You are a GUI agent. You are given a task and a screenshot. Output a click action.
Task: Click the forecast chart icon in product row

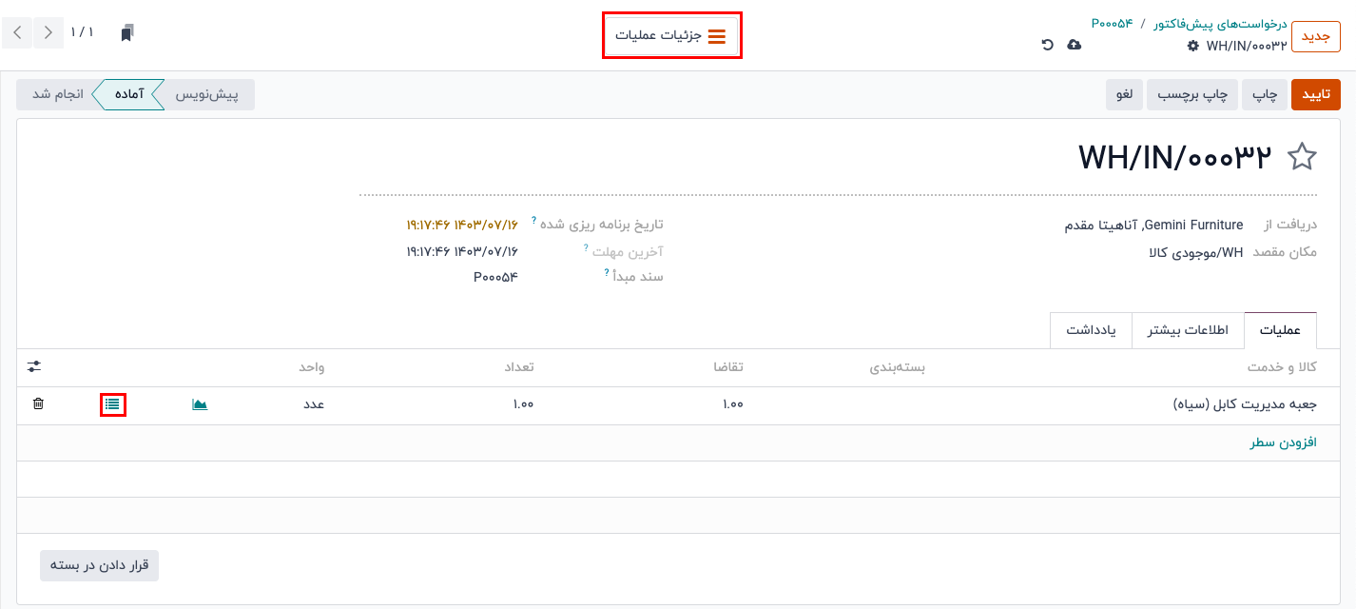[200, 404]
